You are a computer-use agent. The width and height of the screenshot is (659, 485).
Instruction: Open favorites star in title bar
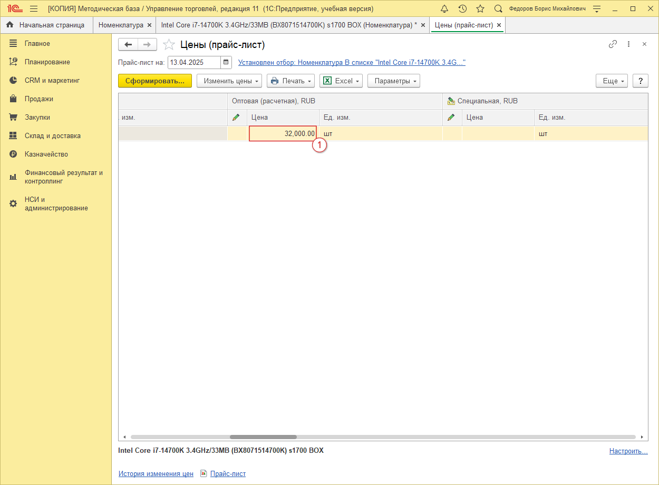tap(480, 9)
